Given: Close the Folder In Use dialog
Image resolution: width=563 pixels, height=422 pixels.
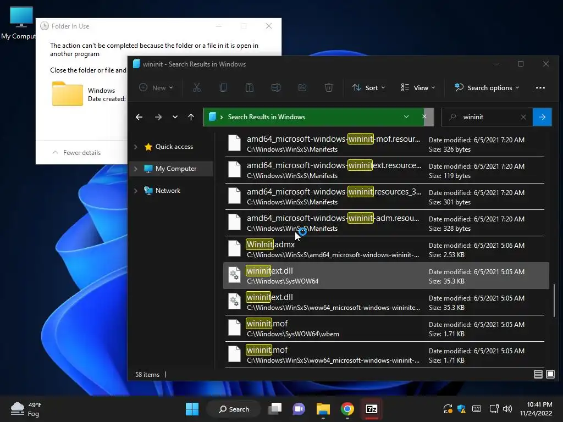Looking at the screenshot, I should (x=268, y=26).
